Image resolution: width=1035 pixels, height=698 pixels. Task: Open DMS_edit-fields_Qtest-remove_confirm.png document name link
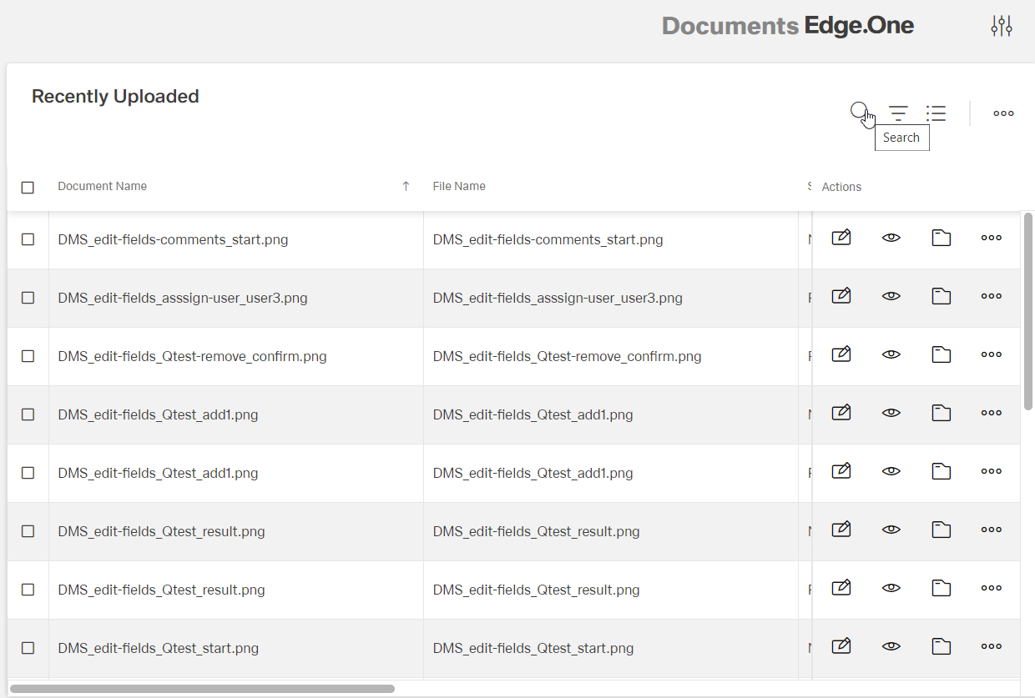point(192,357)
